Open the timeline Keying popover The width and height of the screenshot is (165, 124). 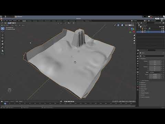12,101
